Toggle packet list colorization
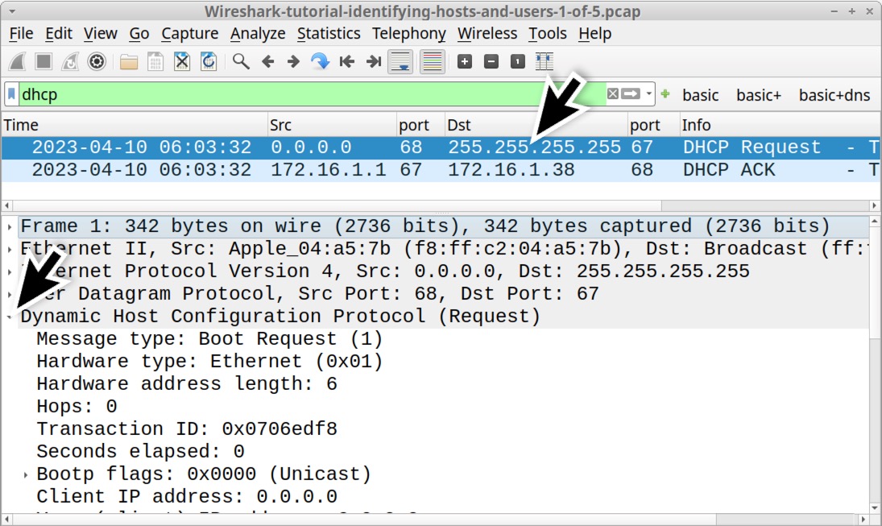 tap(433, 61)
